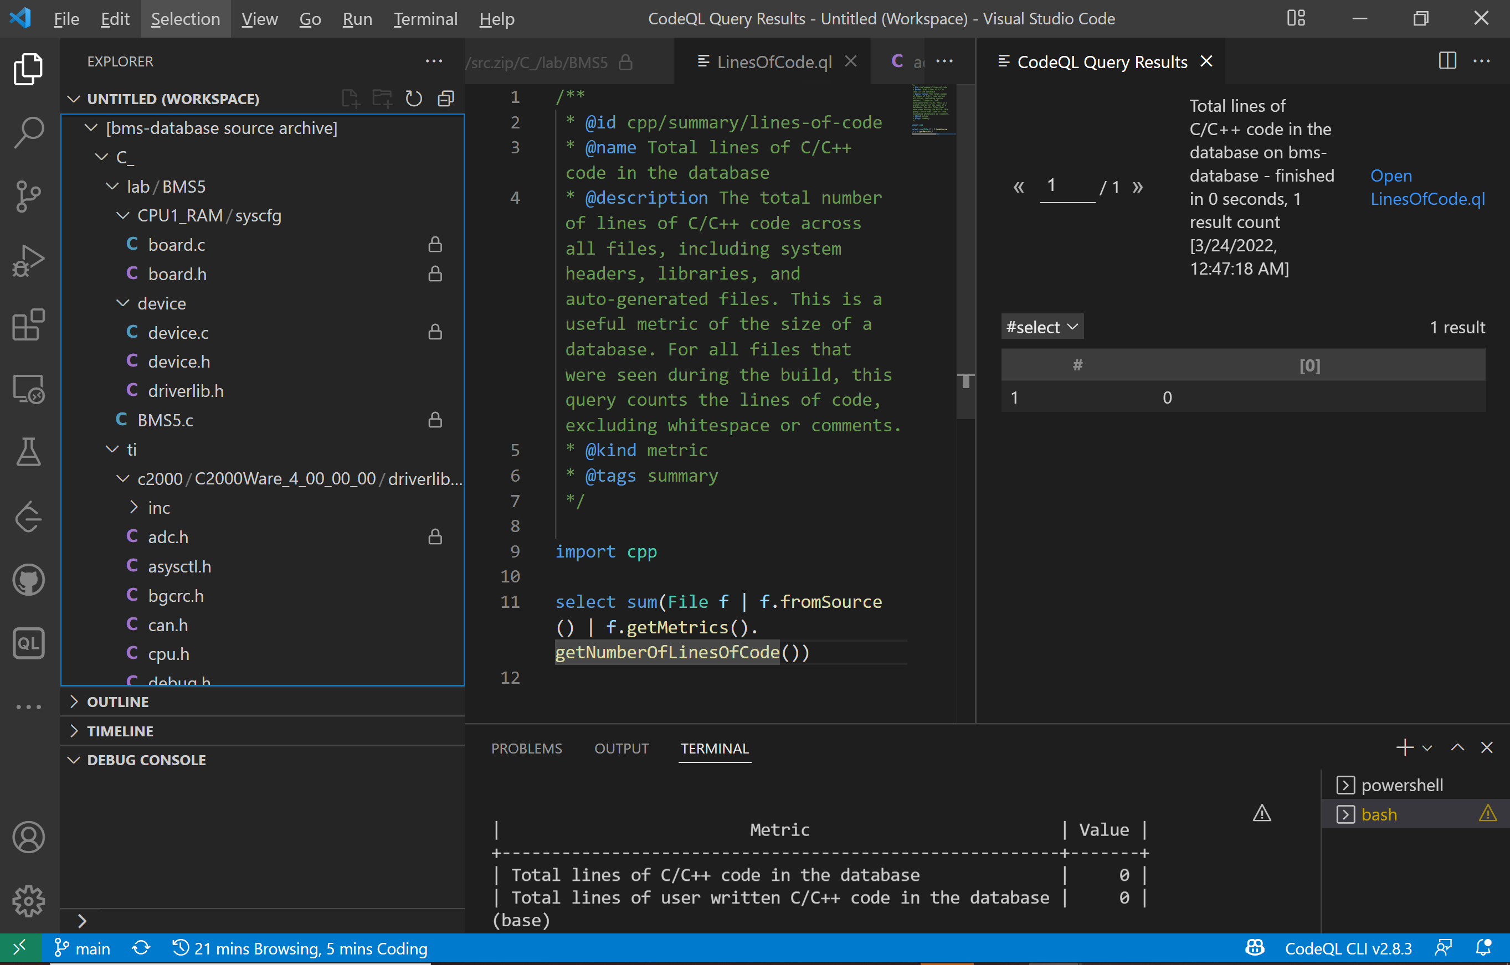This screenshot has height=965, width=1510.
Task: Open the Accounts menu icon
Action: coord(29,837)
